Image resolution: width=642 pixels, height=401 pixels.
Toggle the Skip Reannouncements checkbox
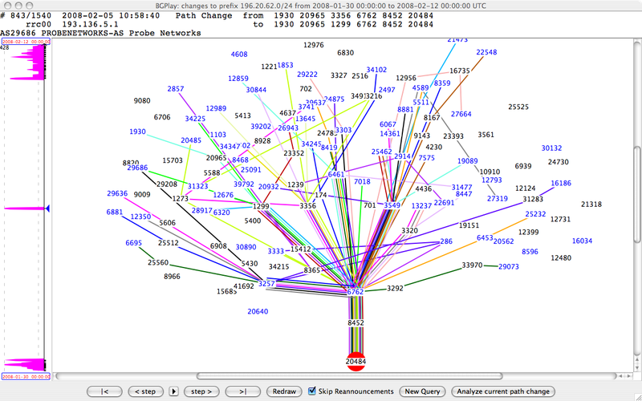[313, 391]
